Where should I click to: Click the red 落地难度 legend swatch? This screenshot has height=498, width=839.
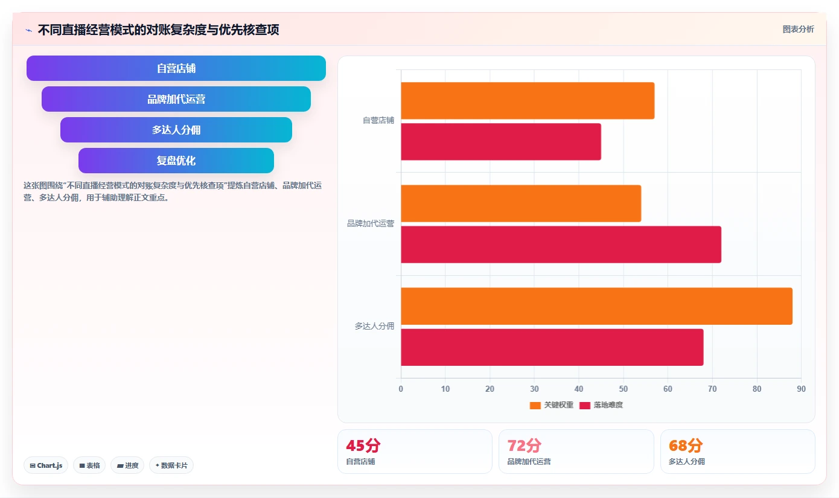[x=585, y=406]
